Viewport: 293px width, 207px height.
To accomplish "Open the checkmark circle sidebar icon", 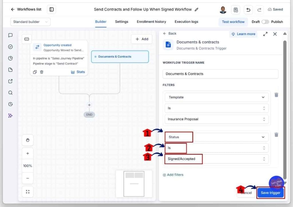I will tap(11, 47).
